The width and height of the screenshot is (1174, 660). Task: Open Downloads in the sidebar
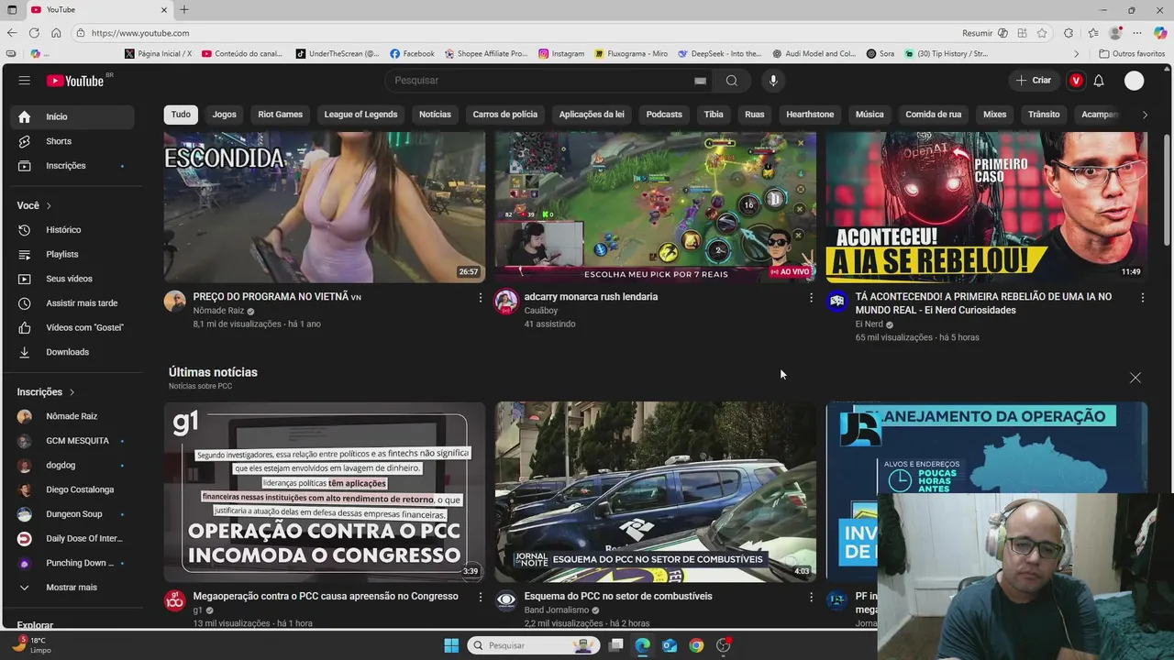(72, 352)
